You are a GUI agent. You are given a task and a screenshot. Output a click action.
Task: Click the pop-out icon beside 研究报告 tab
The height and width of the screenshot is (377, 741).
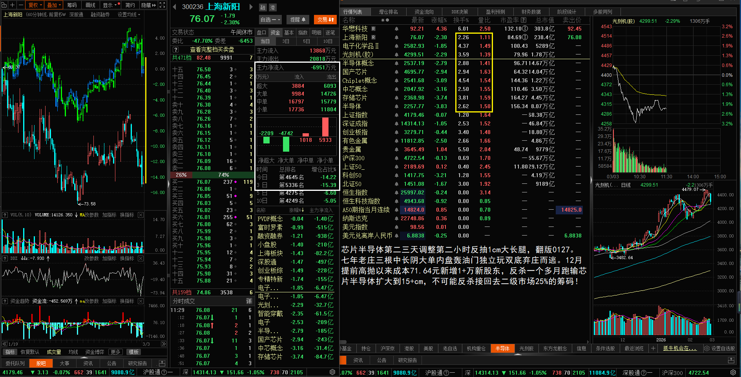tap(162, 363)
